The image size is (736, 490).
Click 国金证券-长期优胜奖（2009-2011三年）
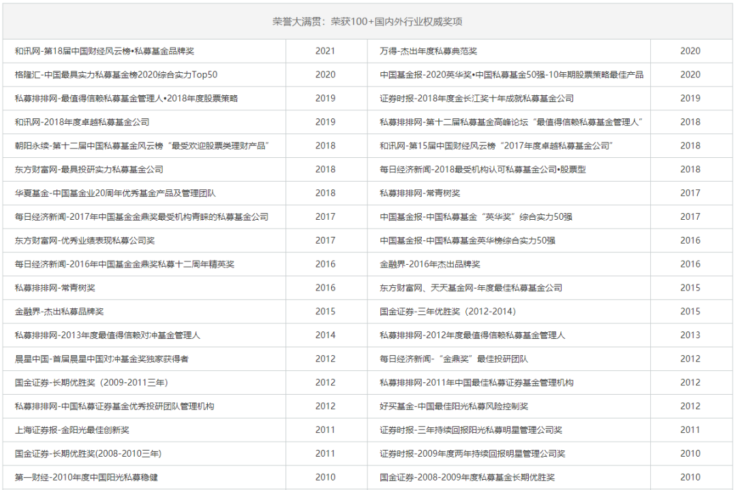91,382
